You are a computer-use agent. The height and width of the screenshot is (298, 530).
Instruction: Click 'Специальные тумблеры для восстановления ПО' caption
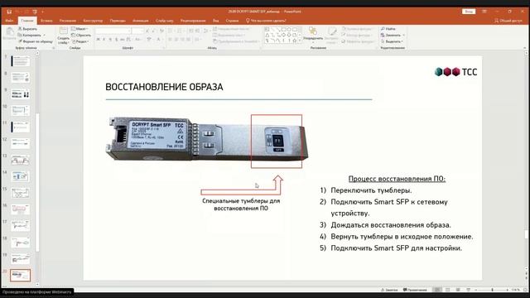241,204
